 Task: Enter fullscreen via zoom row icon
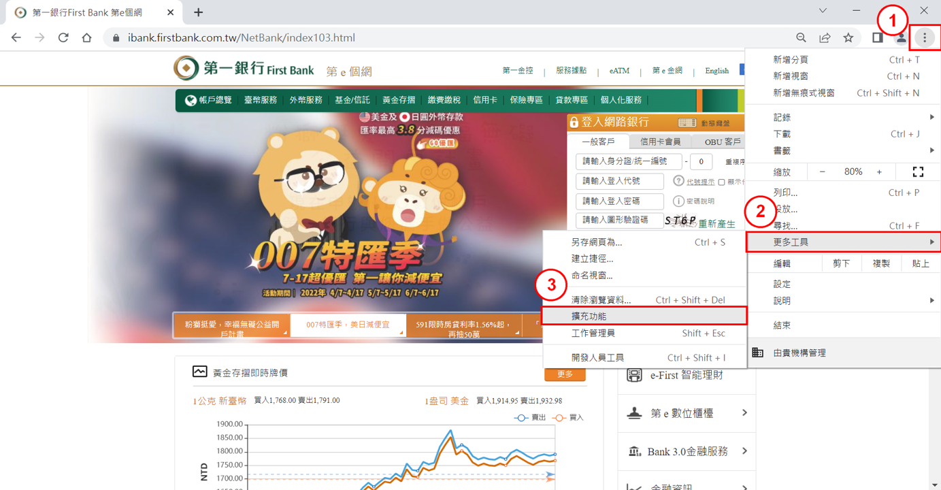coord(918,172)
